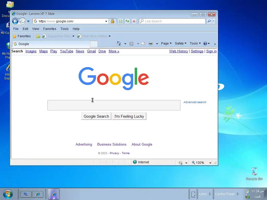
Task: Expand command bar overflow chevron
Action: tap(215, 44)
